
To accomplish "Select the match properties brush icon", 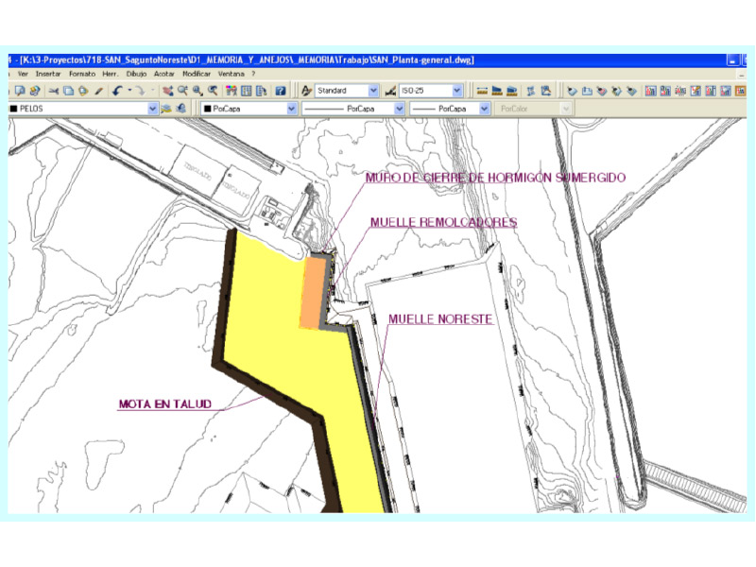I will pos(99,91).
